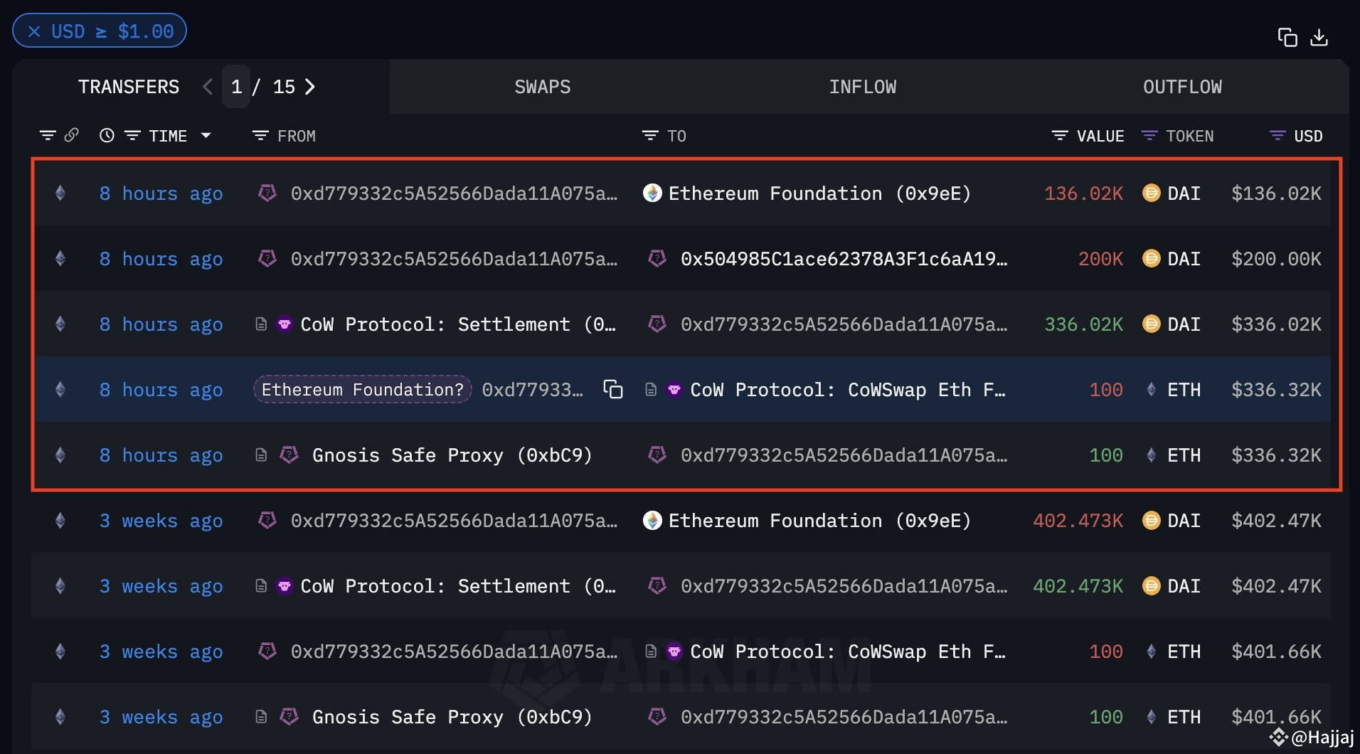1360x754 pixels.
Task: Open the VALUE column filter
Action: coord(1060,135)
